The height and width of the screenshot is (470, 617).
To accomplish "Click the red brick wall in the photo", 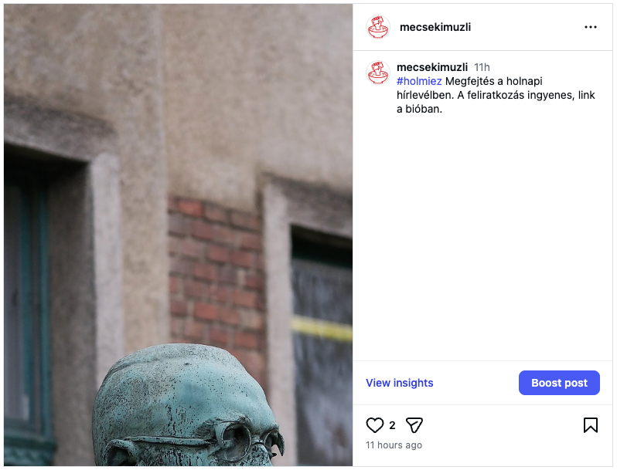I will [216, 275].
